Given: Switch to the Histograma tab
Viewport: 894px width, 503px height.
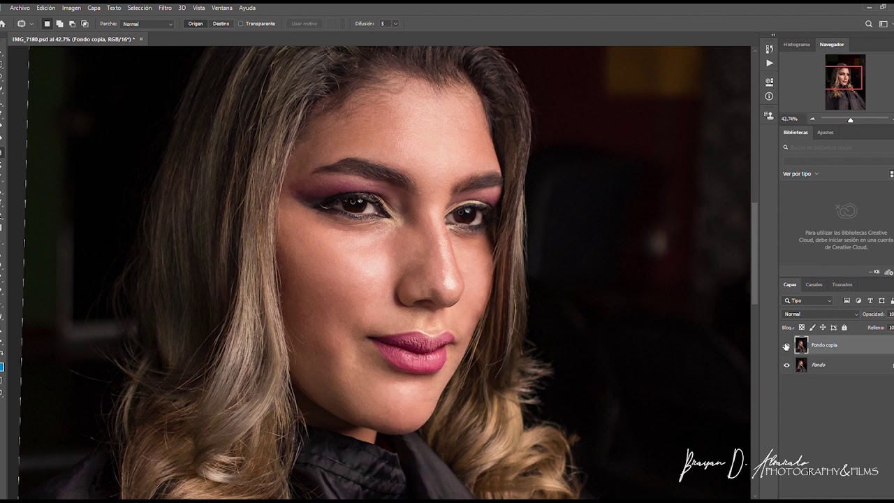Looking at the screenshot, I should point(796,45).
